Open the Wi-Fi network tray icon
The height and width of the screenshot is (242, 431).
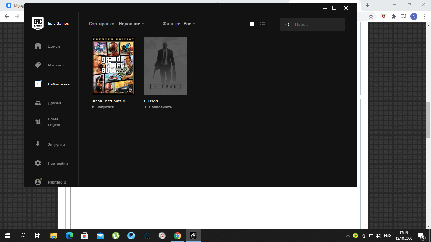pos(363,236)
